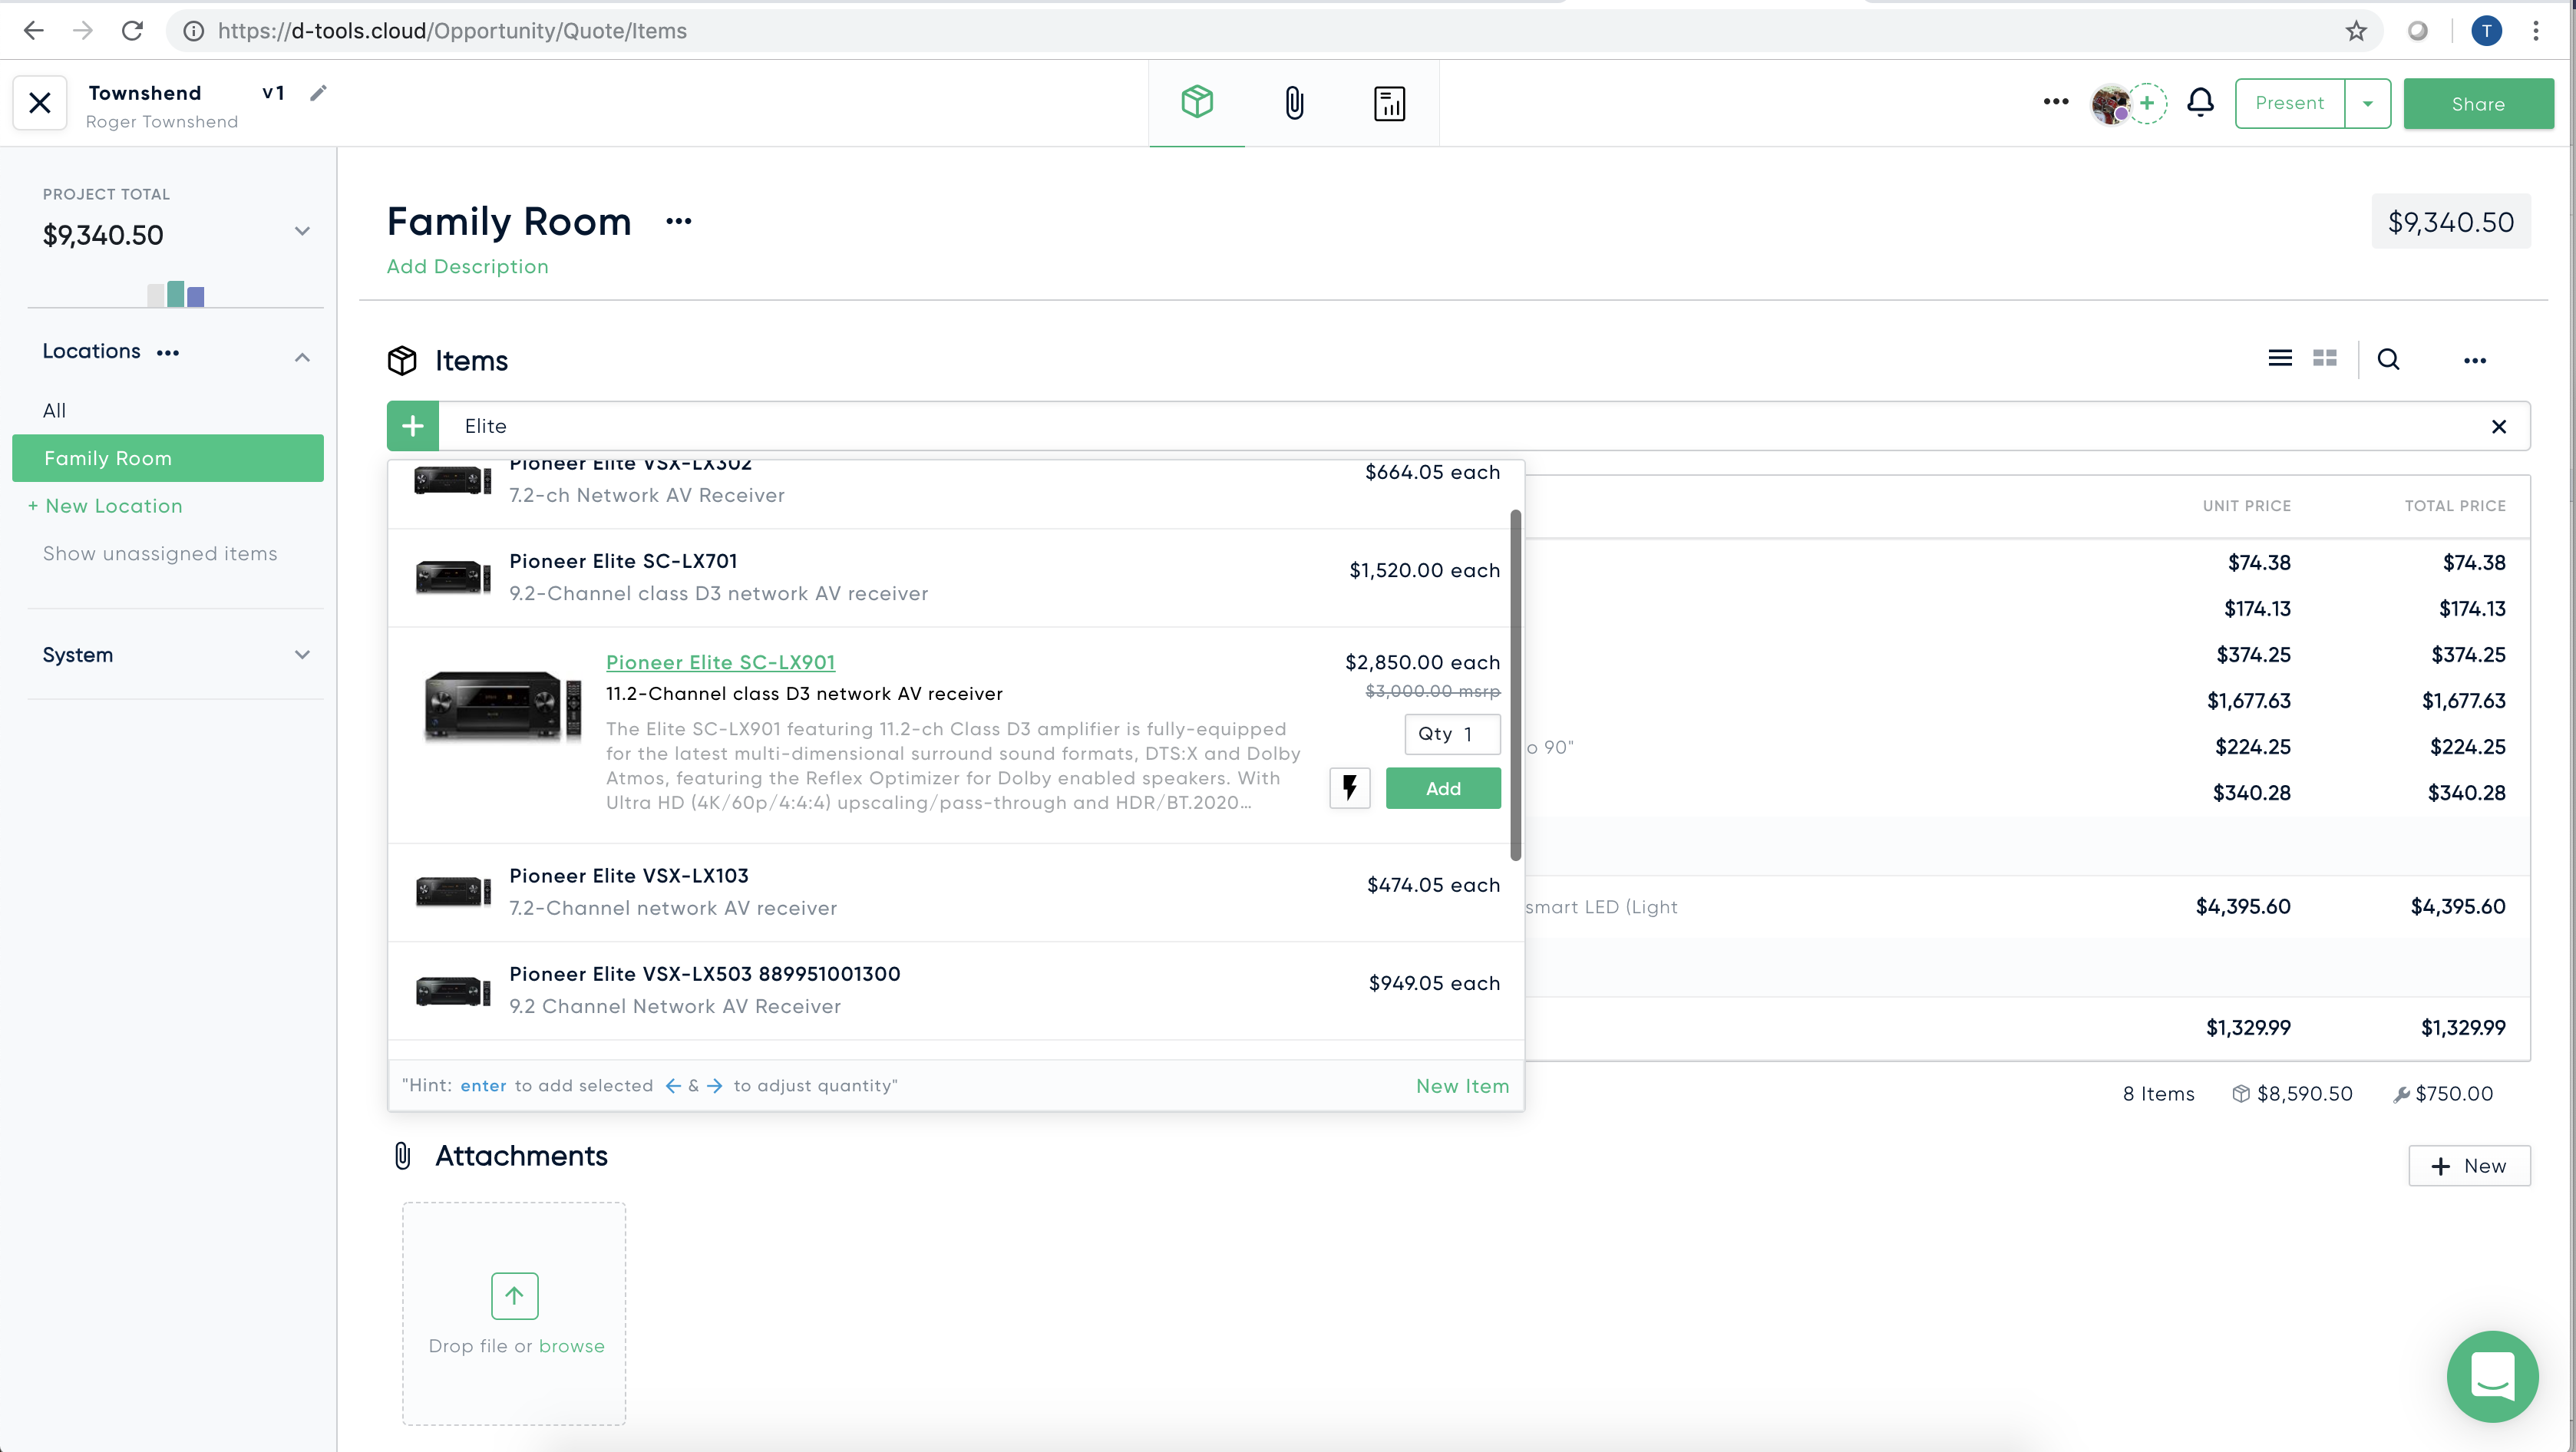The image size is (2576, 1452).
Task: Open the financial summary calculator tab
Action: click(1389, 103)
